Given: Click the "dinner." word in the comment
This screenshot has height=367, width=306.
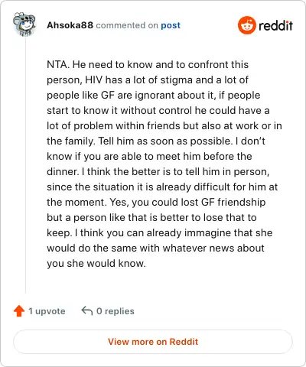Looking at the screenshot, I should click(63, 171).
